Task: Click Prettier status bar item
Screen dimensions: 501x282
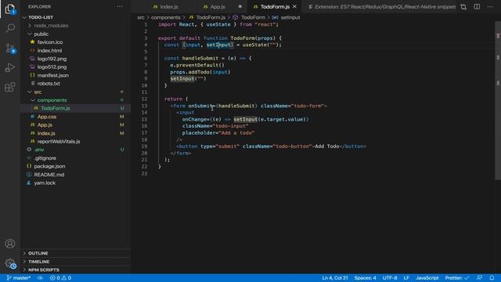Action: click(x=457, y=278)
